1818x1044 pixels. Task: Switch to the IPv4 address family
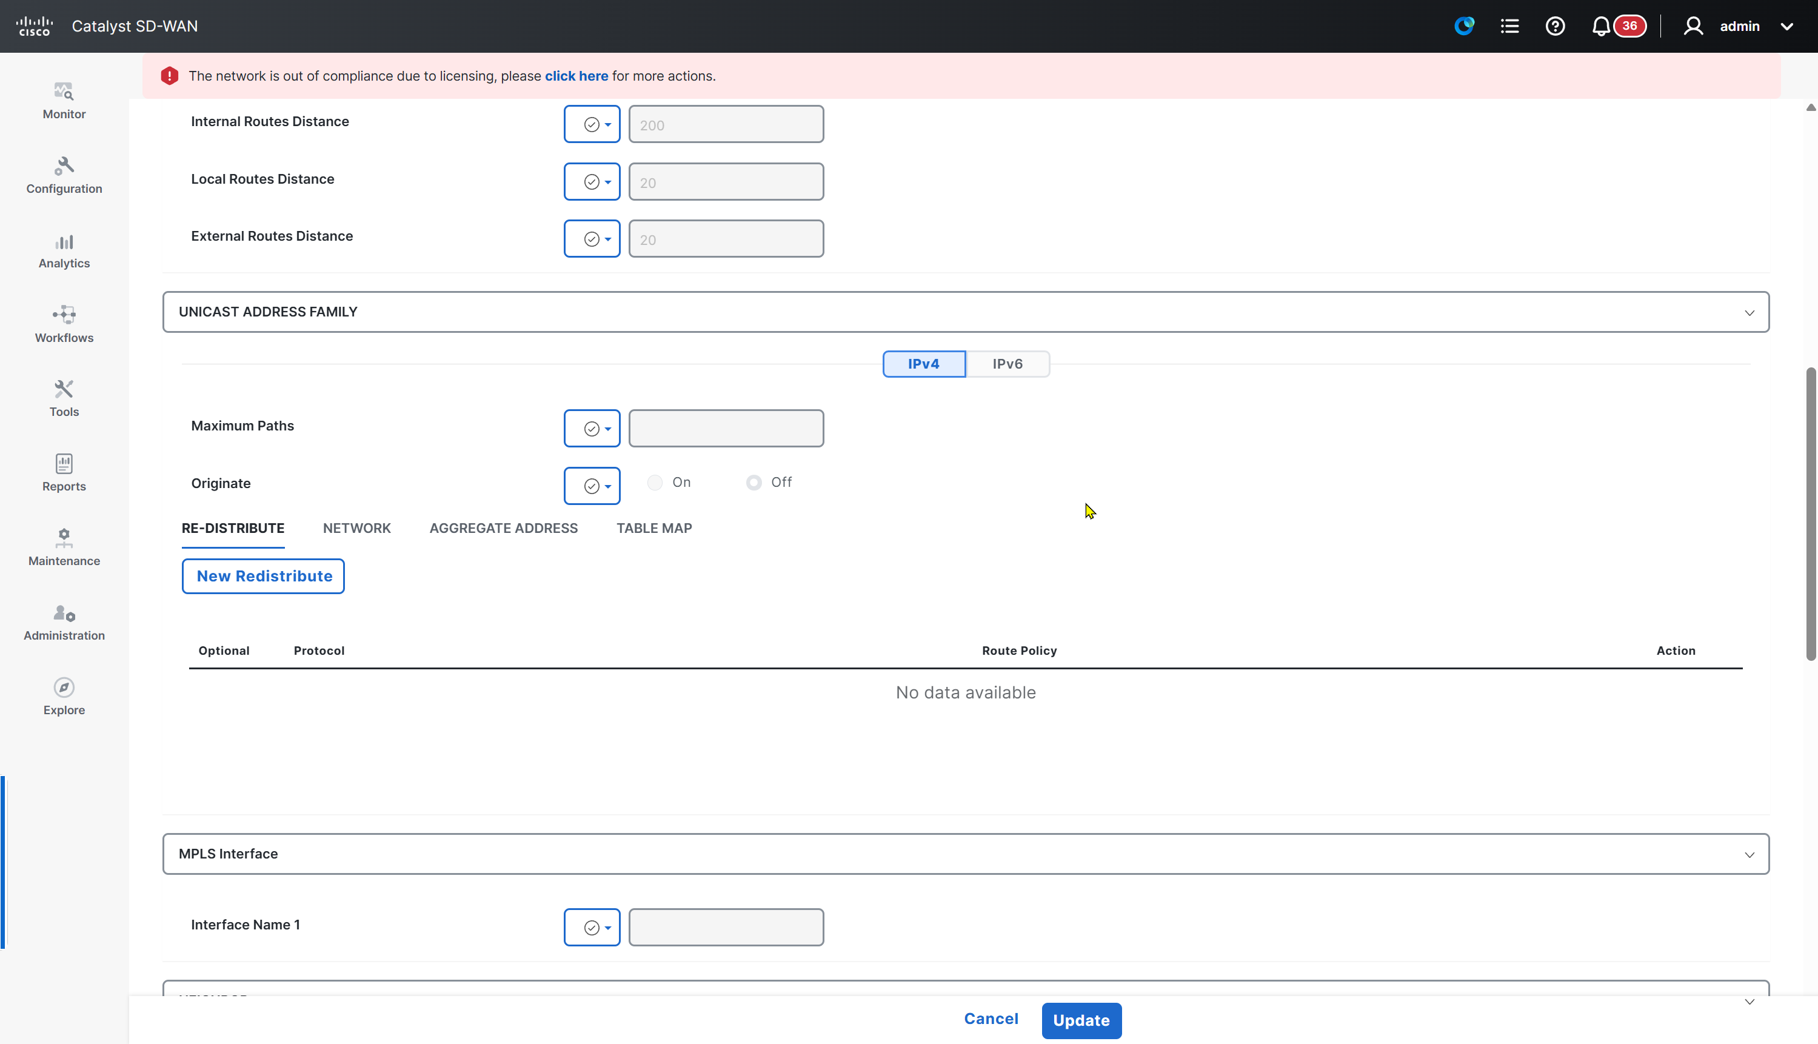click(923, 364)
